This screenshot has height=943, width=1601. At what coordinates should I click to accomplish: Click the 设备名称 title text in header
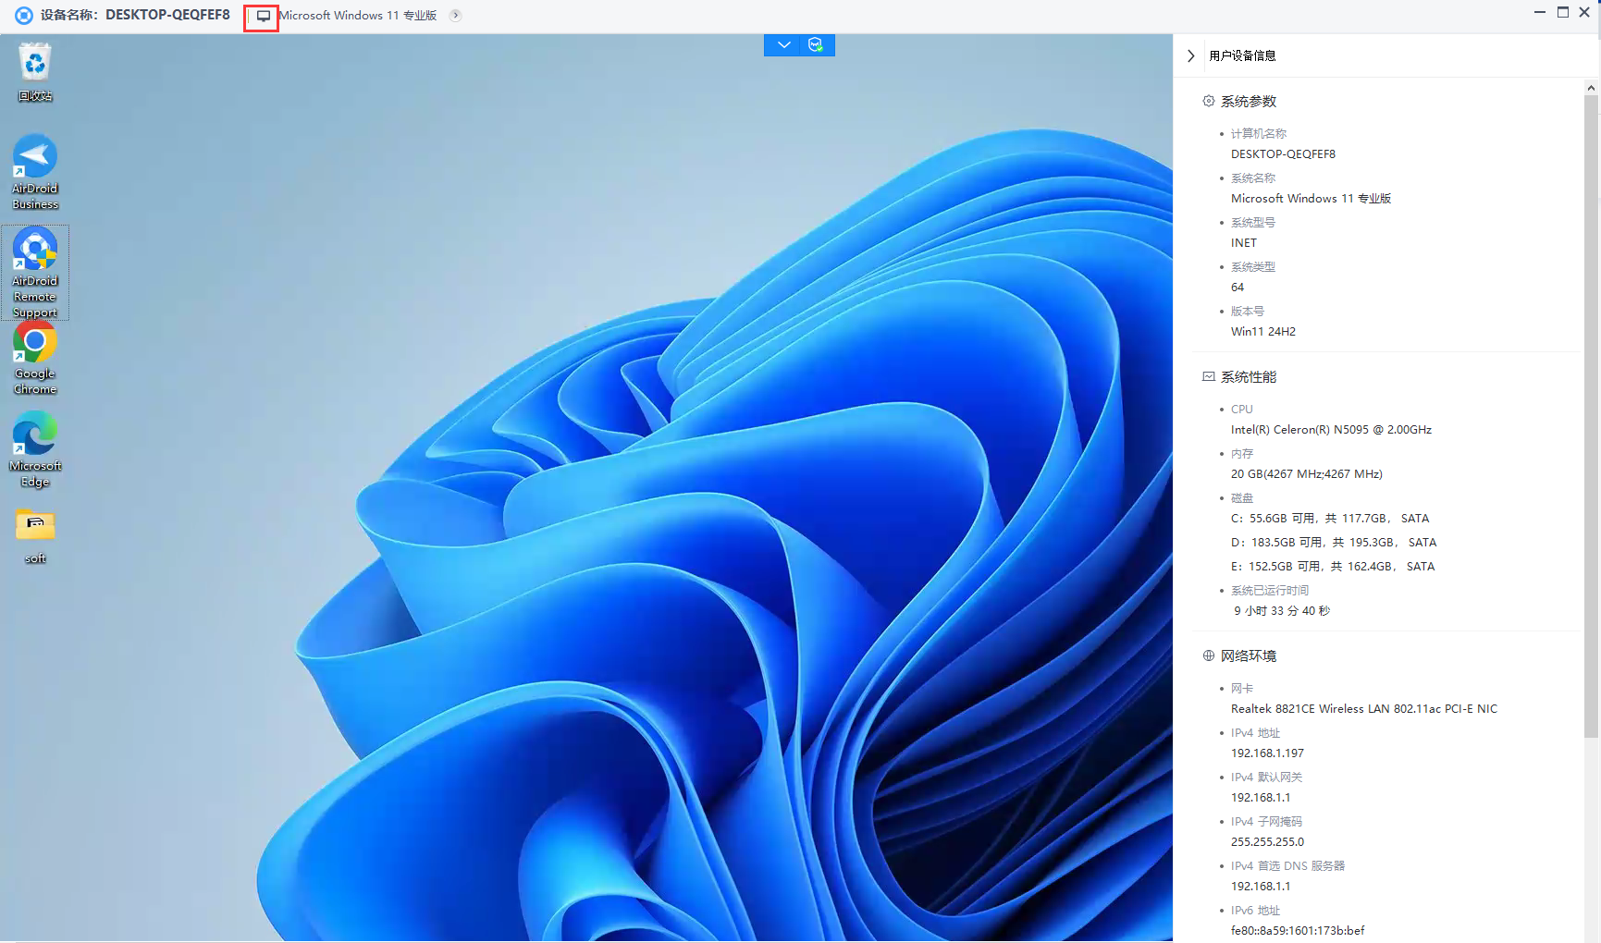pos(135,16)
